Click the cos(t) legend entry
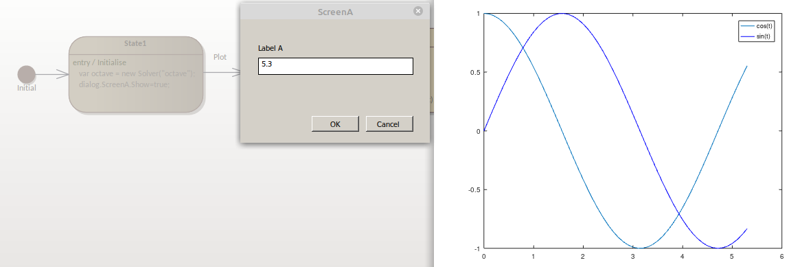This screenshot has height=267, width=791. tap(756, 26)
